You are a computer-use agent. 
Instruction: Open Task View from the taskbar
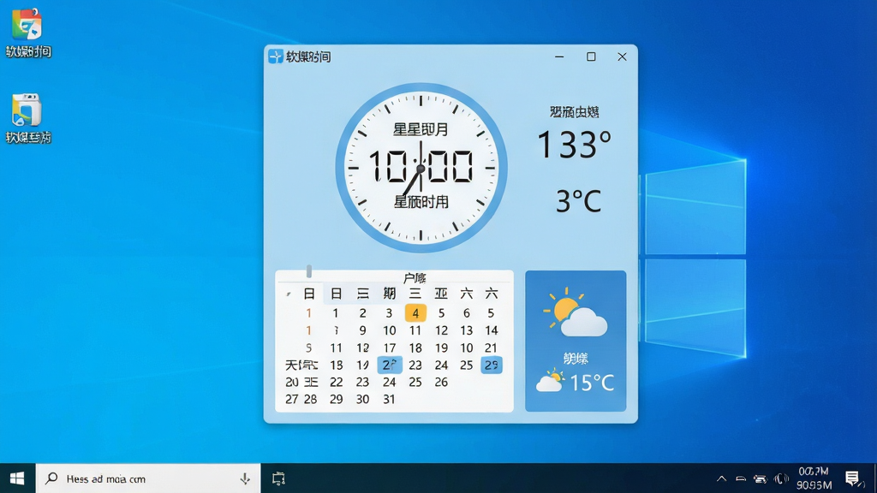[278, 478]
